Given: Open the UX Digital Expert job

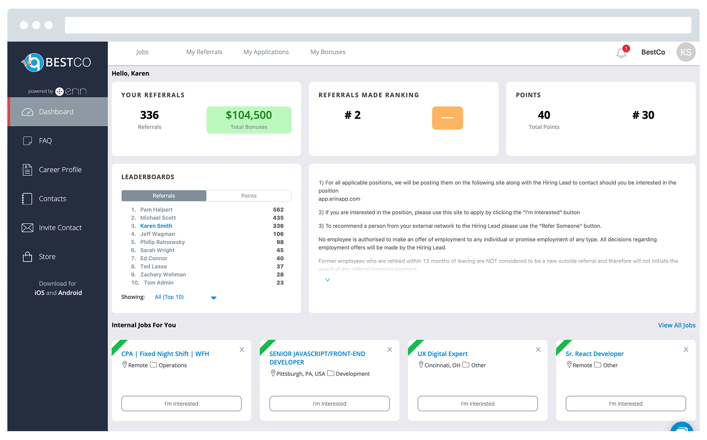Looking at the screenshot, I should click(443, 354).
